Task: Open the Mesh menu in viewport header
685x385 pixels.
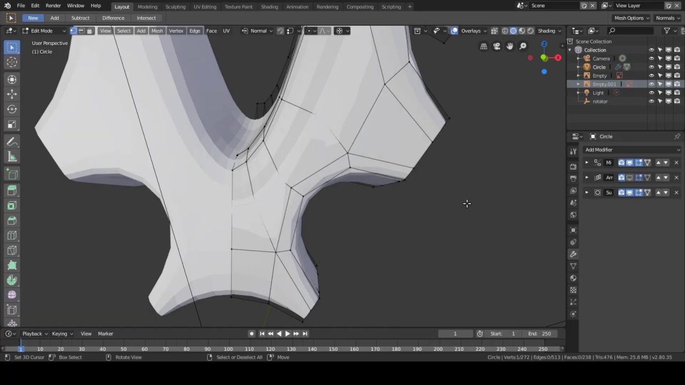Action: [x=157, y=31]
